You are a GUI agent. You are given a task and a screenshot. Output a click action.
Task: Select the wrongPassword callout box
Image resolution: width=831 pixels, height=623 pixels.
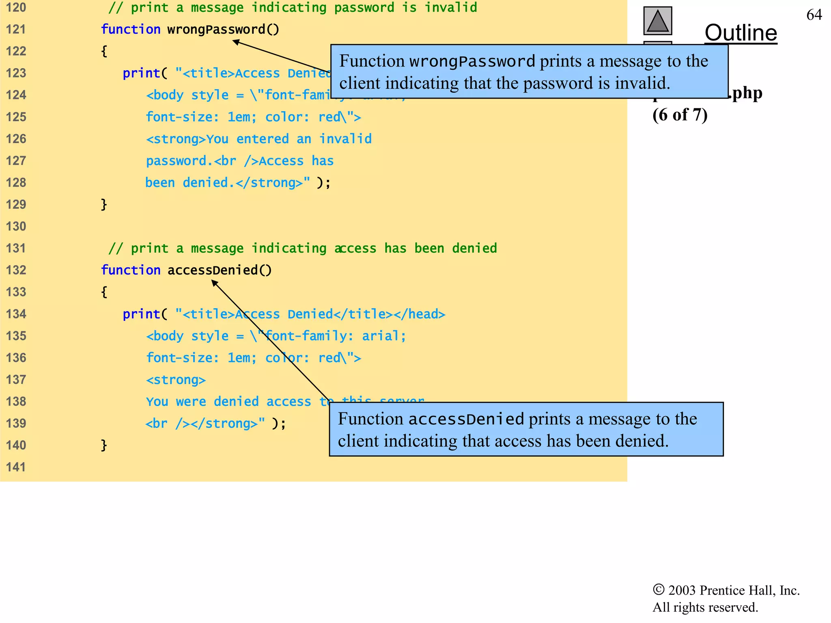(x=529, y=72)
